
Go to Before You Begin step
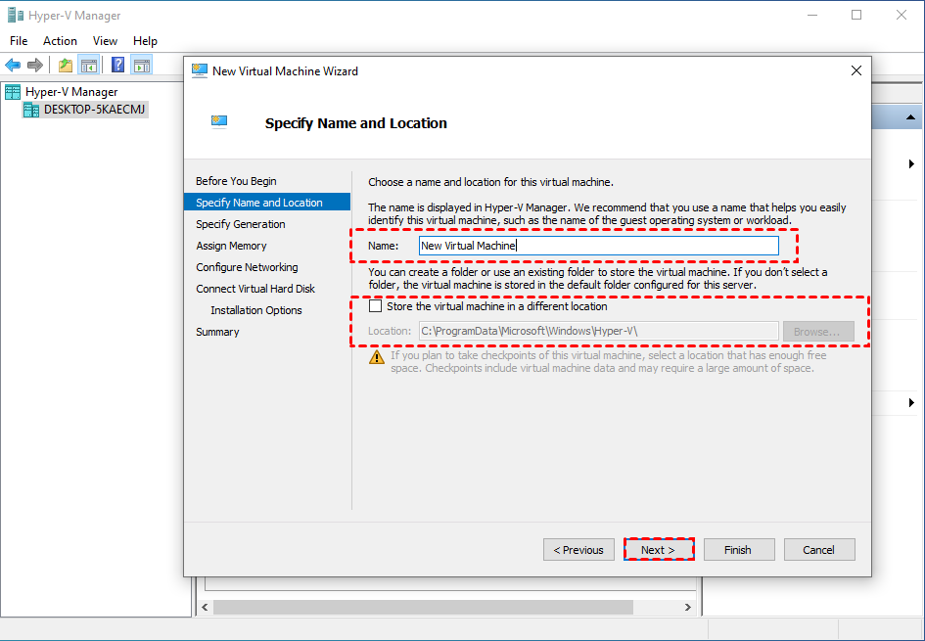[236, 181]
